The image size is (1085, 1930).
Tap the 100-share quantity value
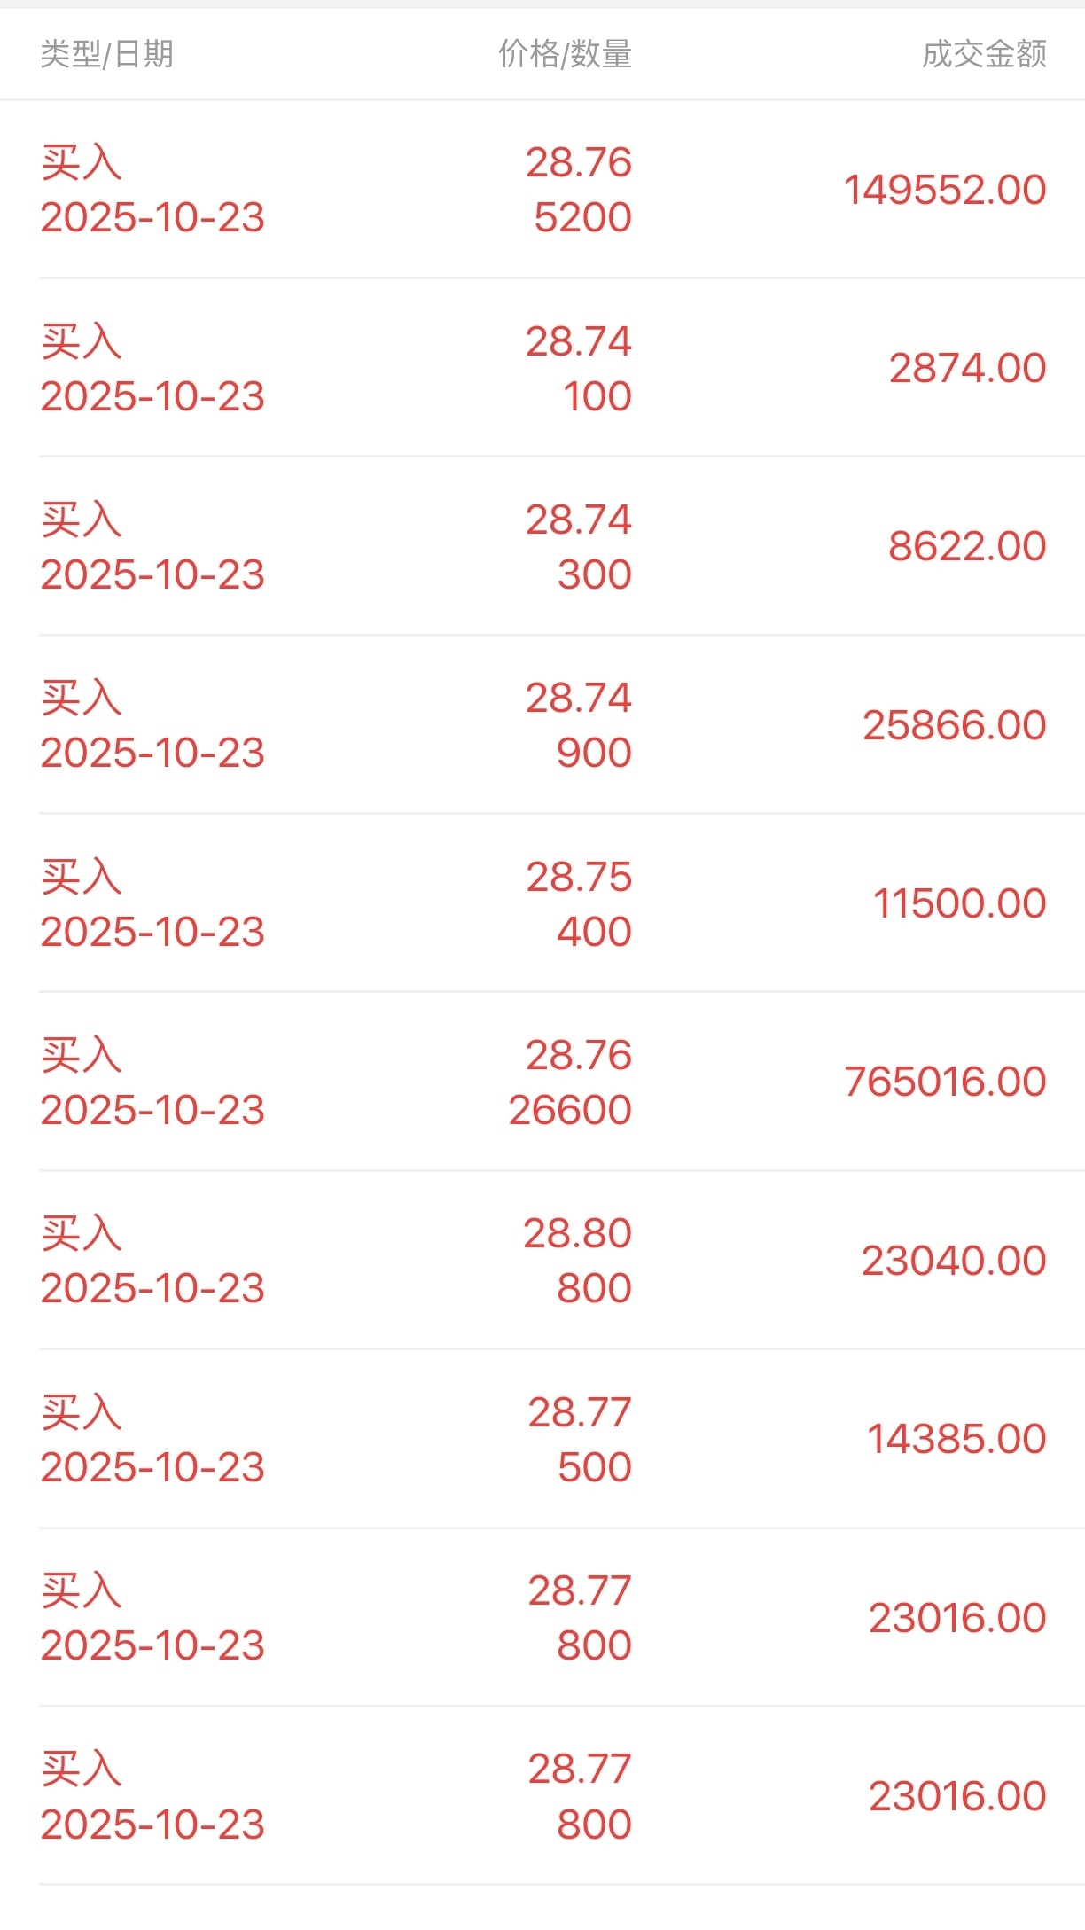pyautogui.click(x=597, y=396)
